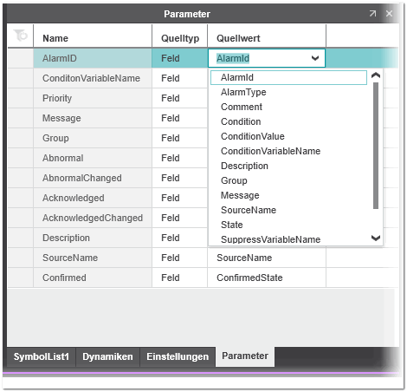Switch to the SymbolList1 tab
This screenshot has height=392, width=407.
(42, 356)
